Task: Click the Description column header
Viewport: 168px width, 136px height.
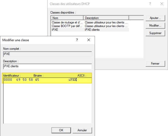Action: click(x=106, y=18)
